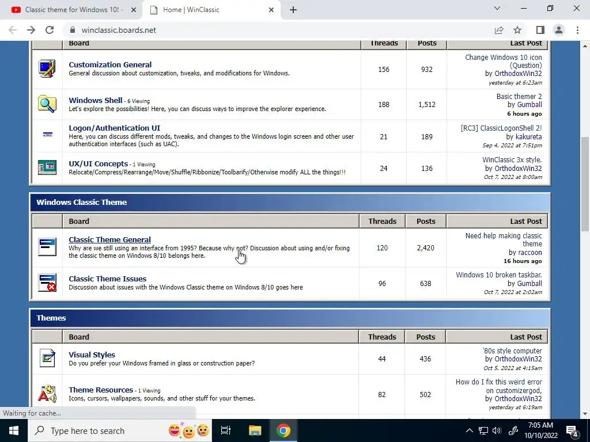Click the Windows taskbar search box
This screenshot has width=590, height=442.
click(x=120, y=430)
